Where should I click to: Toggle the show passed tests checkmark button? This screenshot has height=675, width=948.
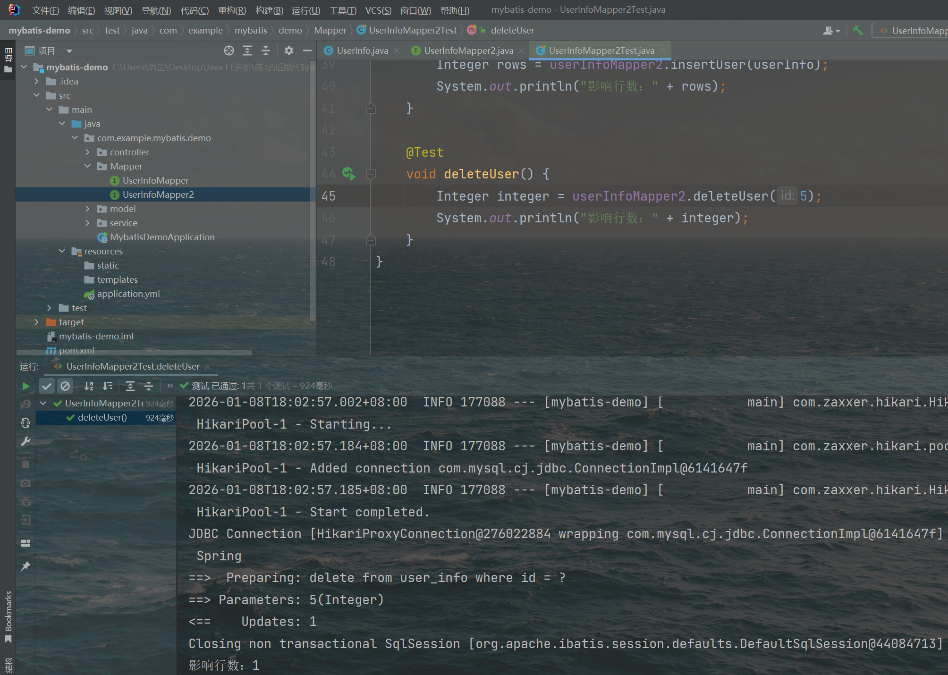coord(46,386)
